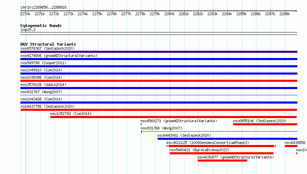This screenshot has height=174, width=307.
Task: Click the blue bar under nsv6443061
Action: click(x=228, y=139)
